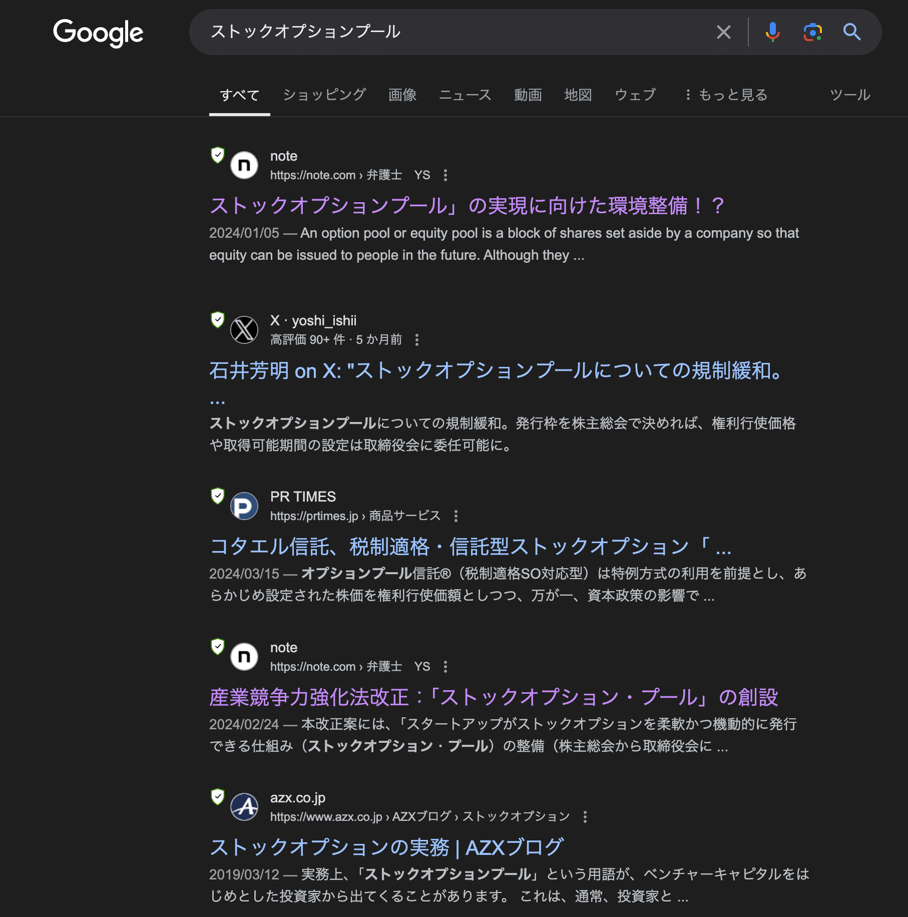Viewport: 908px width, 917px height.
Task: Open three-dot menu for azx.co.jp result
Action: (585, 817)
